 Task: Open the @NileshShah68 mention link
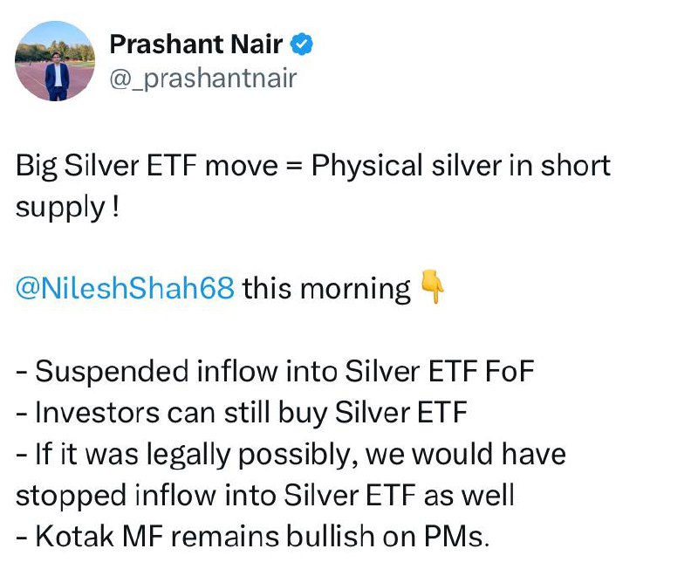point(125,288)
